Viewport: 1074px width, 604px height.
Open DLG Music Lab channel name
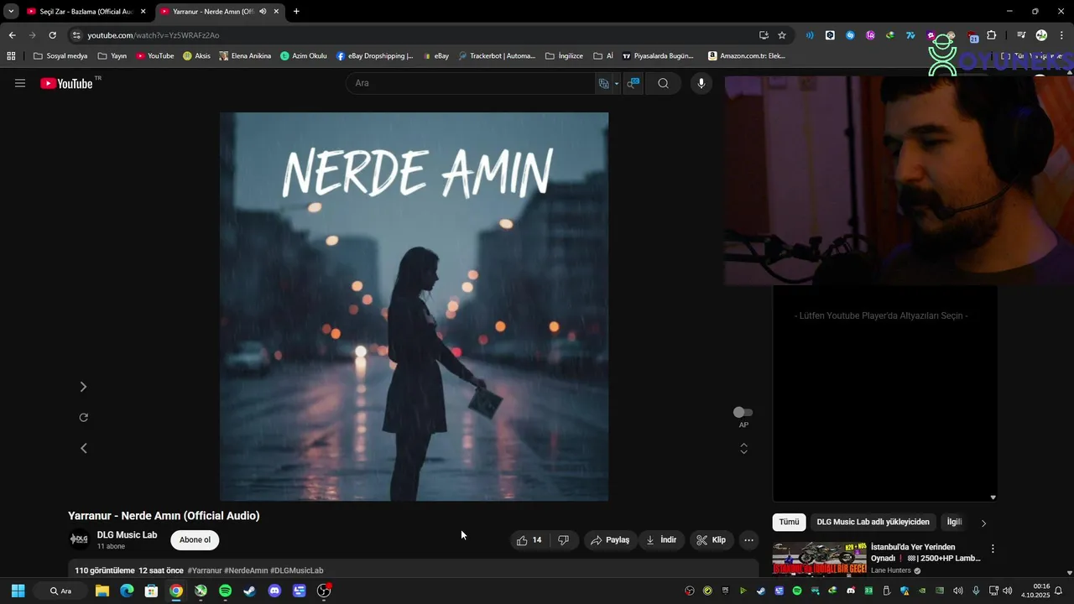coord(127,535)
